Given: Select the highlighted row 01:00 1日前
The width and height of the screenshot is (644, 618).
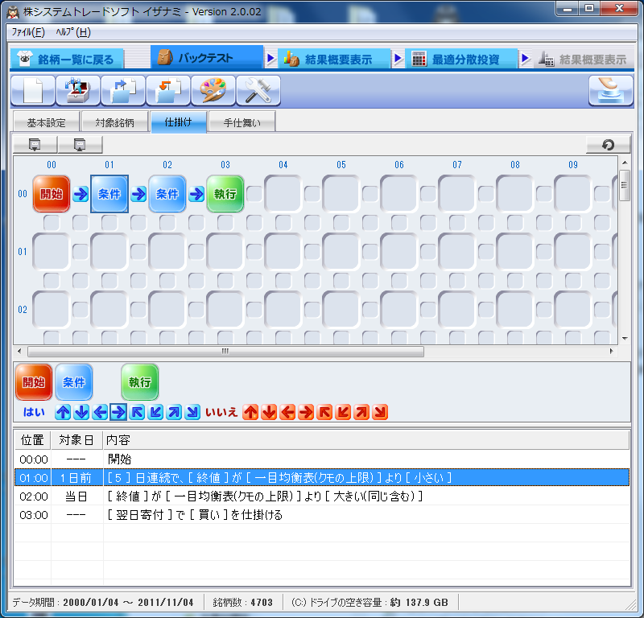Looking at the screenshot, I should point(322,477).
